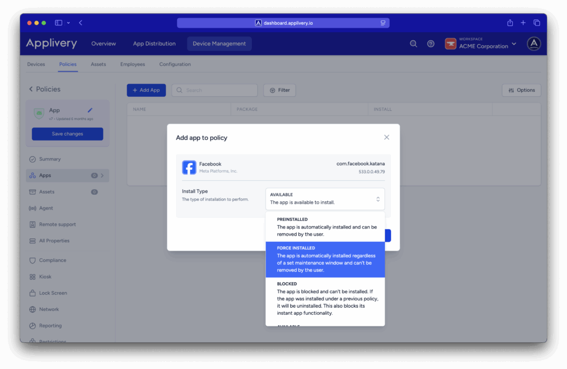Click the Search input field
This screenshot has height=369, width=567.
[x=215, y=90]
